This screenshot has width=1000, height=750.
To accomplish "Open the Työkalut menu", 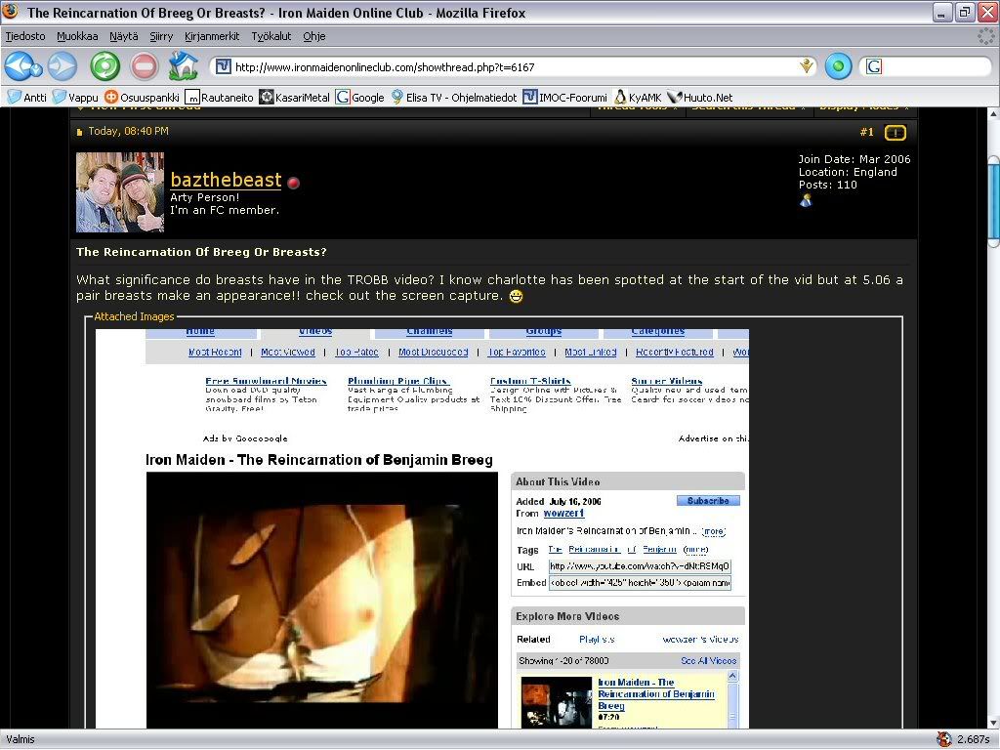I will point(271,36).
